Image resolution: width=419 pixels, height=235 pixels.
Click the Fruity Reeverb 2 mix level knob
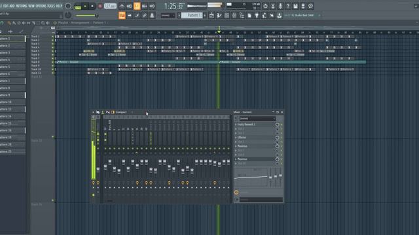coord(277,125)
